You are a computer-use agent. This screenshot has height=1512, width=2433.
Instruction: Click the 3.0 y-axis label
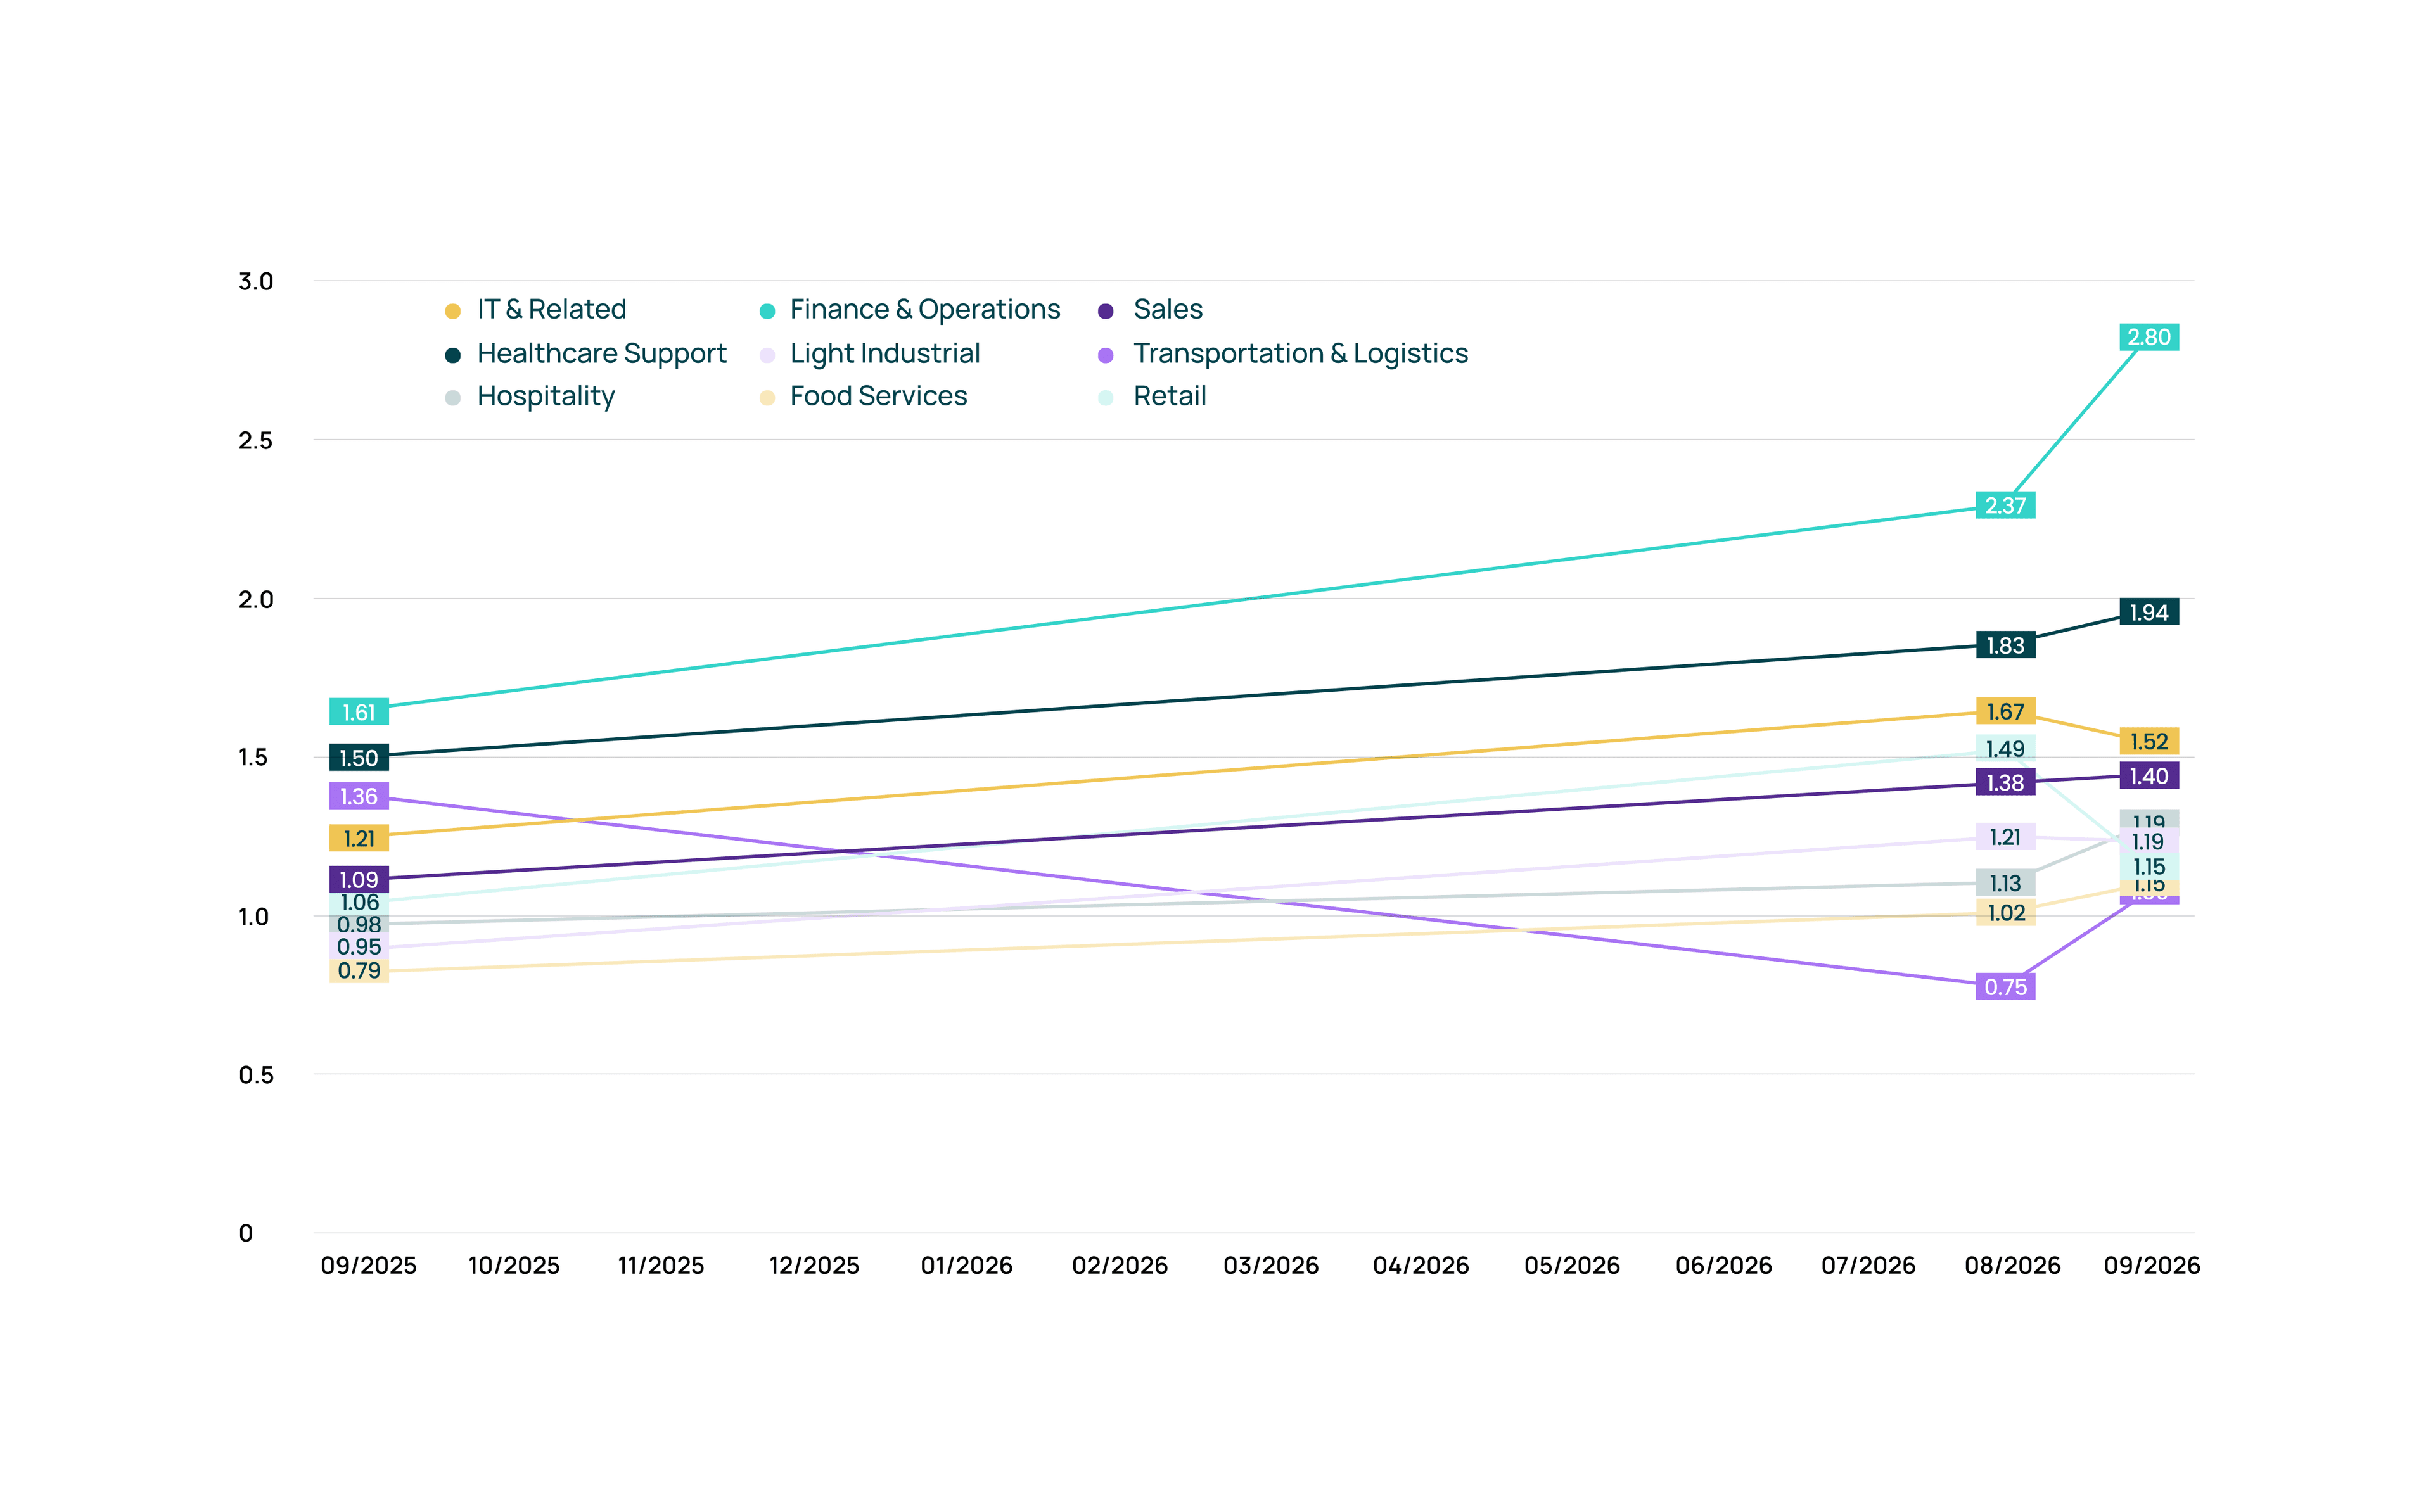(x=256, y=282)
